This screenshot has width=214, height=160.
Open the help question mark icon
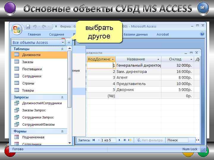(x=202, y=34)
